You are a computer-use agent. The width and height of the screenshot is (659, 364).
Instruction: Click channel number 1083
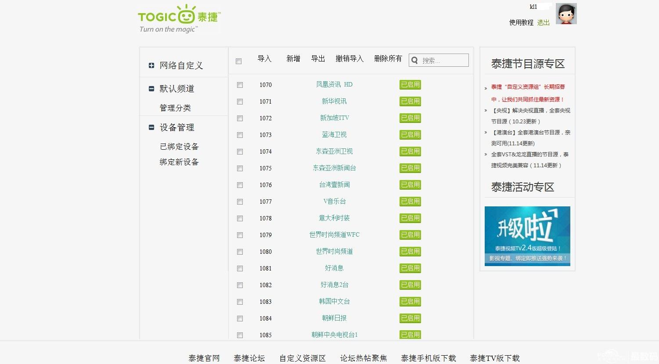click(266, 302)
